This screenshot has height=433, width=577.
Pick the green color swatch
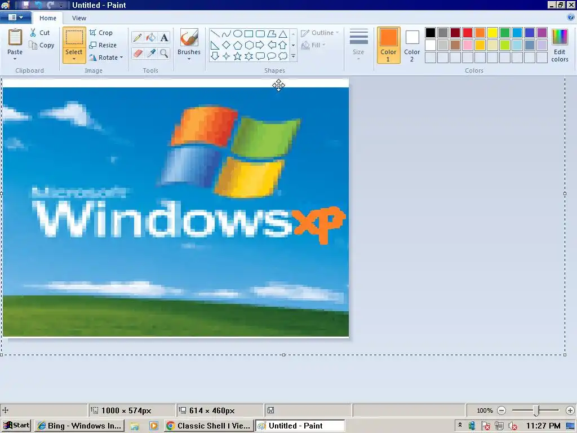click(x=505, y=33)
